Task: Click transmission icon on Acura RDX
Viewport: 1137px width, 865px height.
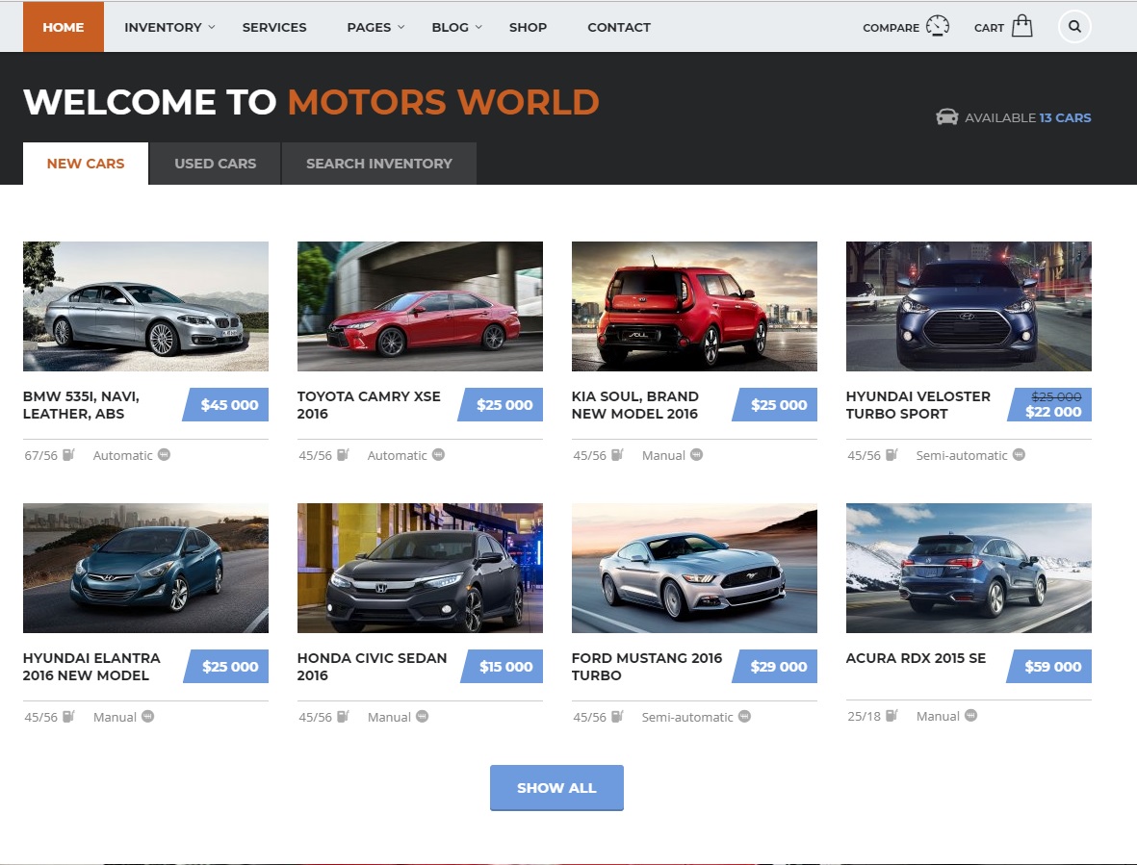Action: 971,716
